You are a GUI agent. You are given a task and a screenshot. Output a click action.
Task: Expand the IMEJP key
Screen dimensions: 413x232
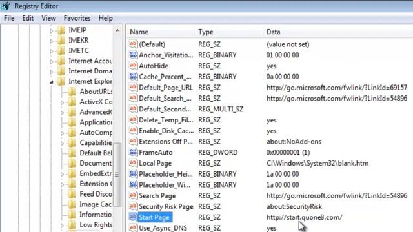52,31
